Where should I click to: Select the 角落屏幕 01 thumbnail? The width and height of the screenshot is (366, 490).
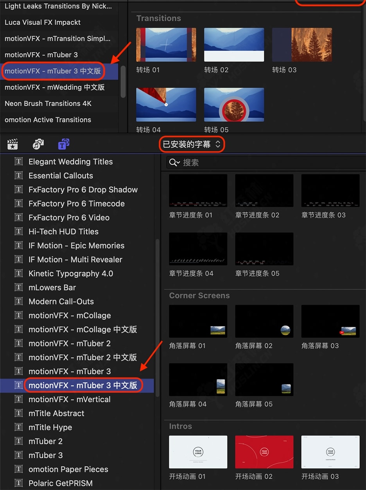[x=198, y=322]
